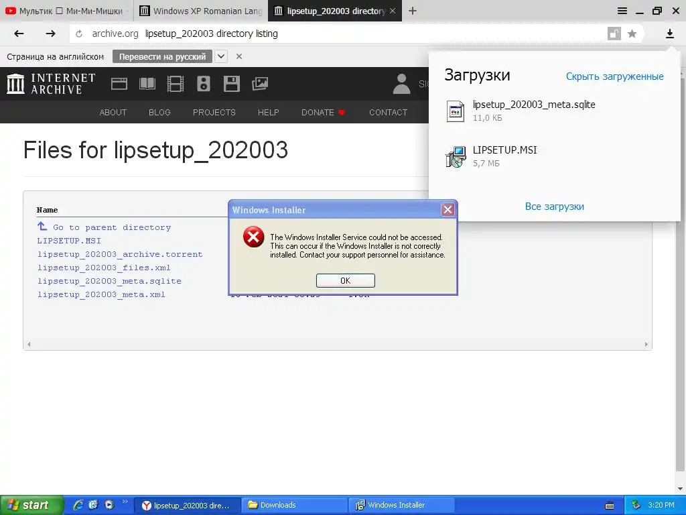Viewport: 686px width, 515px height.
Task: Click the keyboard icon in system tray
Action: click(610, 506)
